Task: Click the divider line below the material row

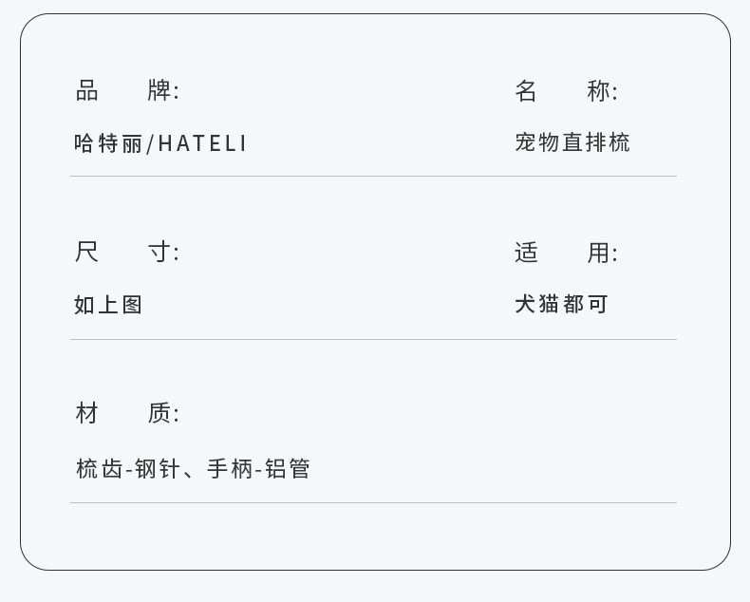Action: [x=373, y=503]
